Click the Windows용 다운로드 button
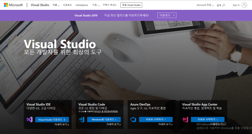This screenshot has height=134, width=252. coord(104,119)
